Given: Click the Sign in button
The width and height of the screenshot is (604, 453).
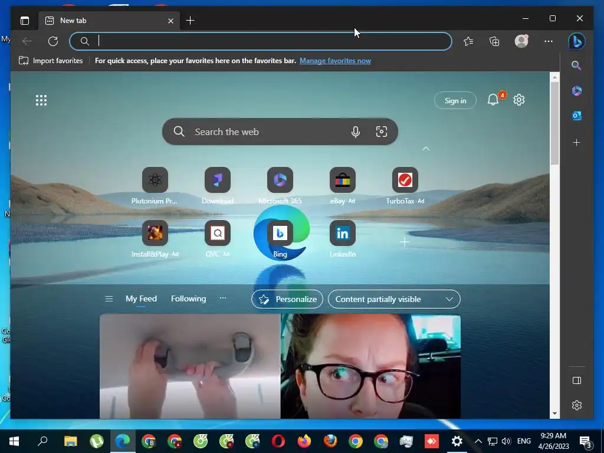Looking at the screenshot, I should (455, 100).
